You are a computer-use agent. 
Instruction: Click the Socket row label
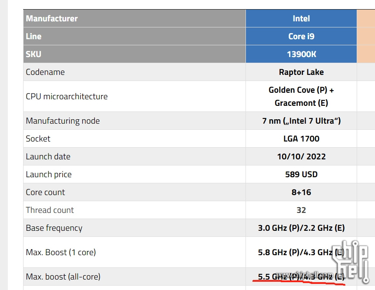tap(38, 139)
